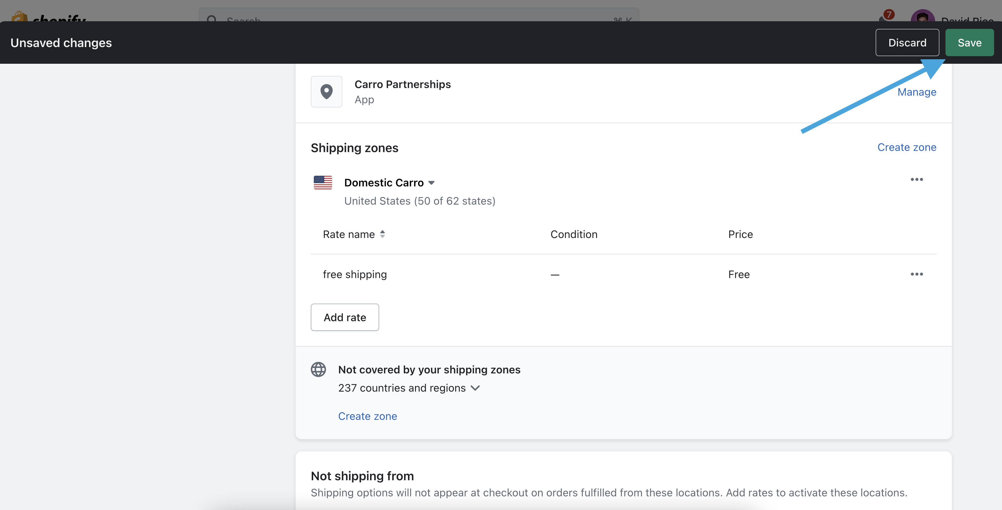Click Create zone under uncovered regions

click(367, 416)
